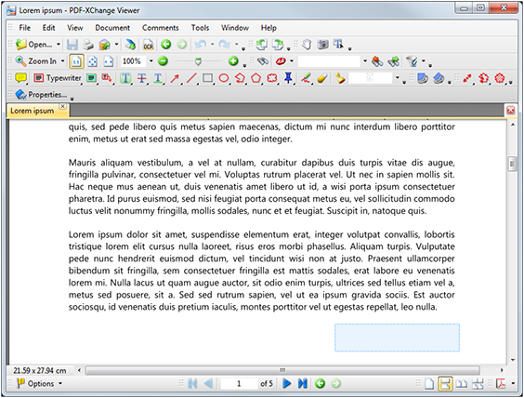This screenshot has width=524, height=398.
Task: Click the zoom slider handle
Action: 198,61
